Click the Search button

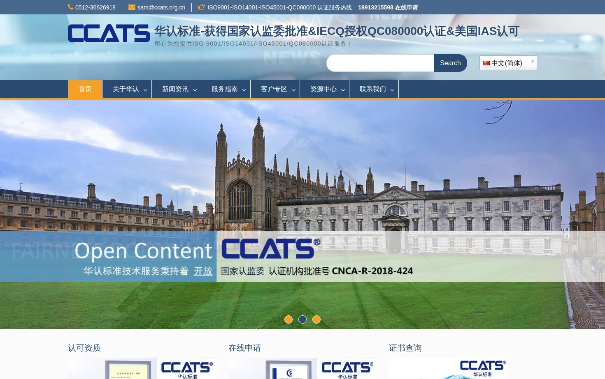click(x=450, y=63)
